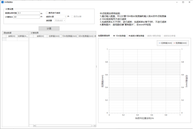Click the 纵桥向位置坐标/m axis label
Viewport: 193px width, 129px height.
click(144, 118)
